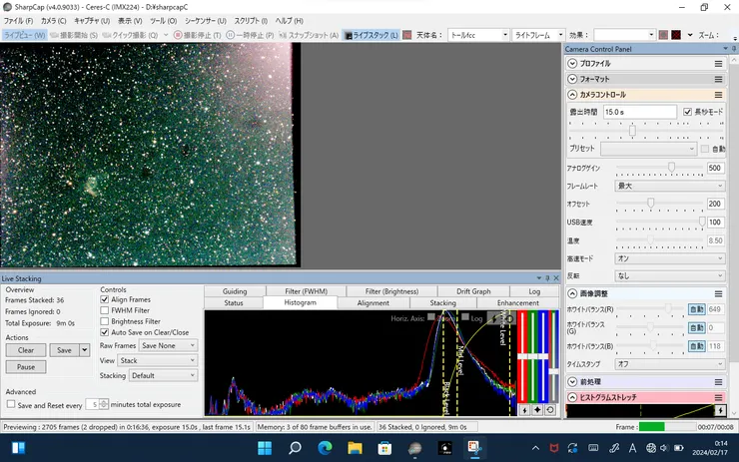Click the lightning auto-stretch icon in Live Stacking histogram
739x462 pixels.
526,409
